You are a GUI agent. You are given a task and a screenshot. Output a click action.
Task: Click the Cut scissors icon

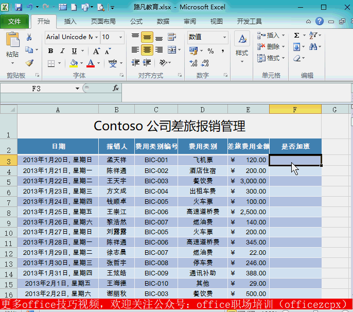[29, 37]
